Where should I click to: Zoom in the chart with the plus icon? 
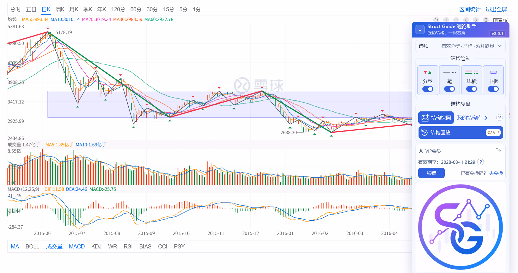[446, 20]
